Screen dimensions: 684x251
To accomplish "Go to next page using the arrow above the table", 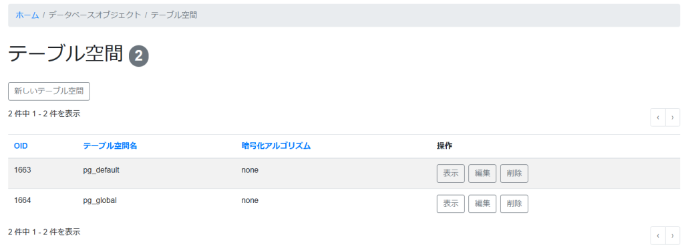I will [x=673, y=117].
